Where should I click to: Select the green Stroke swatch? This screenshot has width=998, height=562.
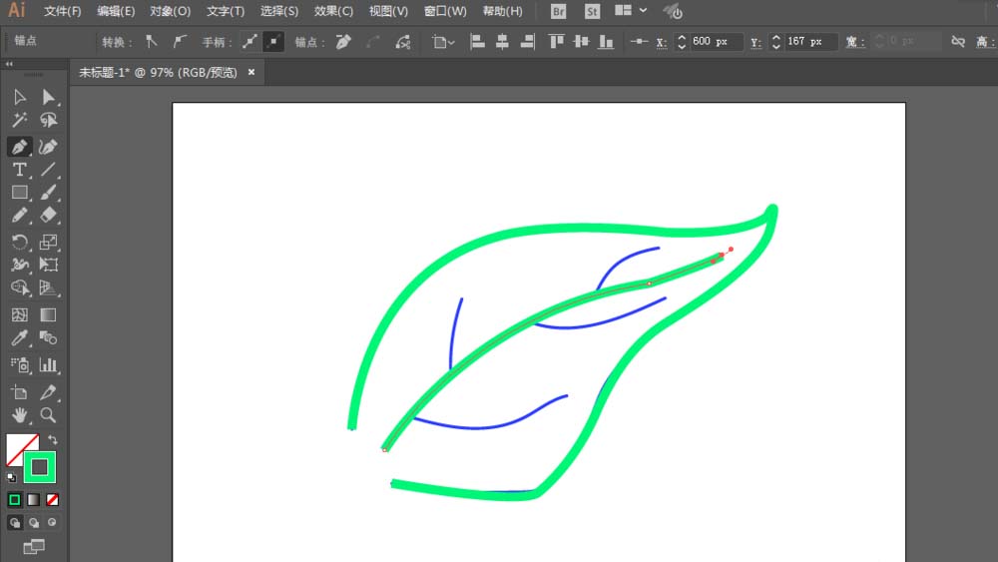tap(40, 467)
